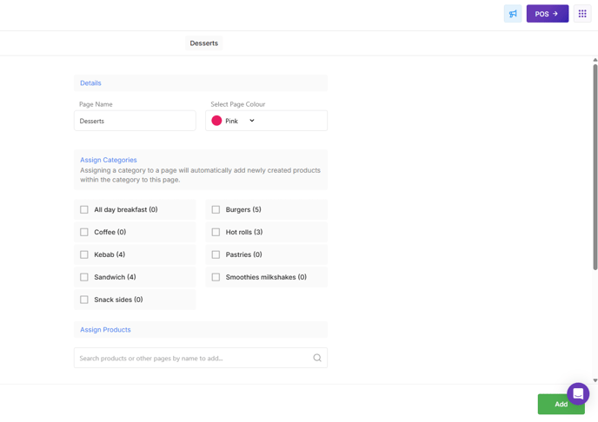
Task: Click into the Page Name input field
Action: click(135, 121)
